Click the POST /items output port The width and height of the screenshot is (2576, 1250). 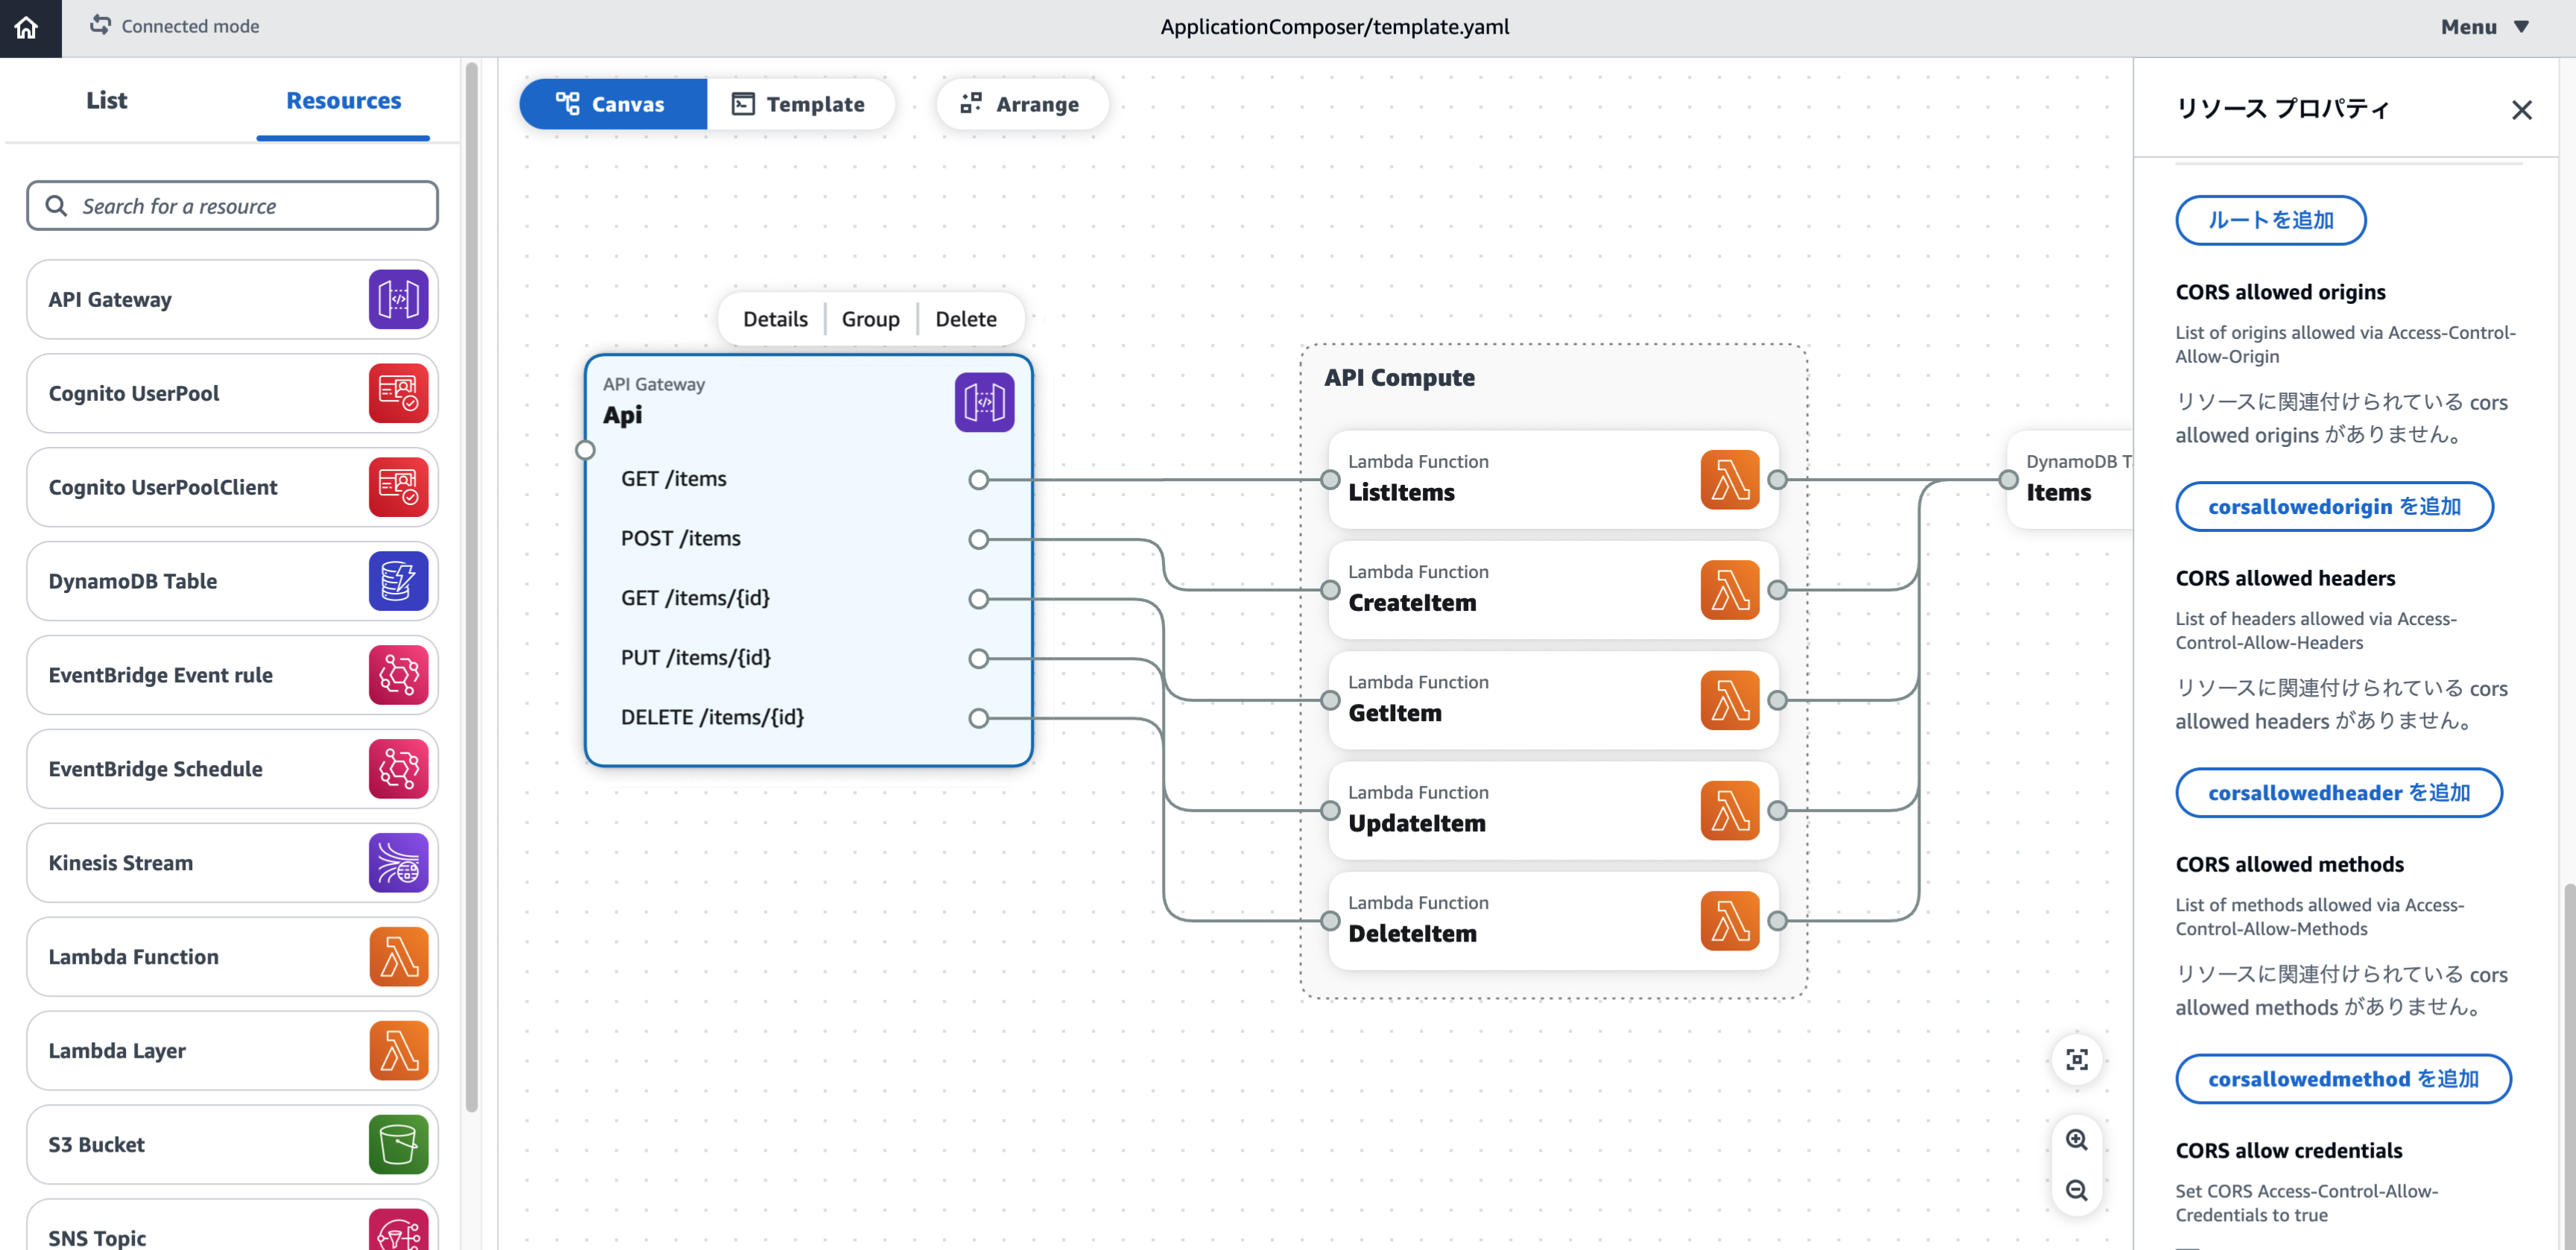pos(978,540)
